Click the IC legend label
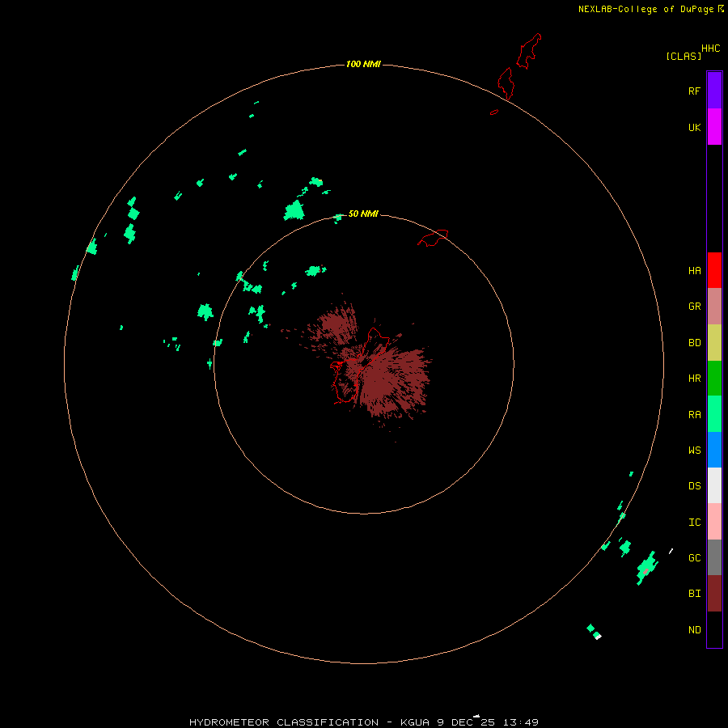This screenshot has width=728, height=728. 694,523
